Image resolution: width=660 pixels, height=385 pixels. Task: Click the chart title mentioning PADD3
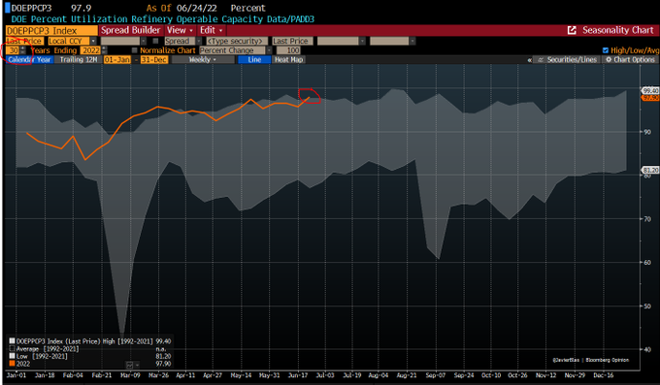(162, 19)
